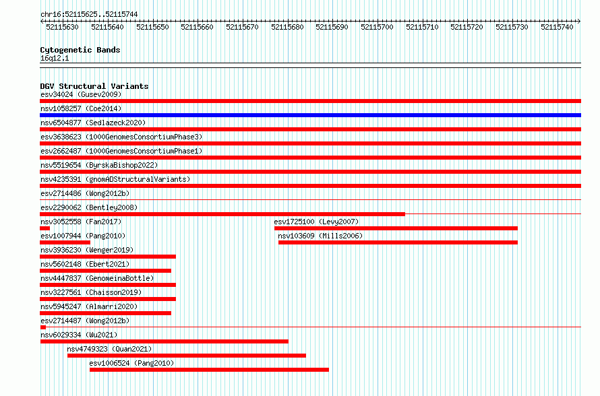Click ruler position 52115740
600x396 pixels.
click(557, 27)
